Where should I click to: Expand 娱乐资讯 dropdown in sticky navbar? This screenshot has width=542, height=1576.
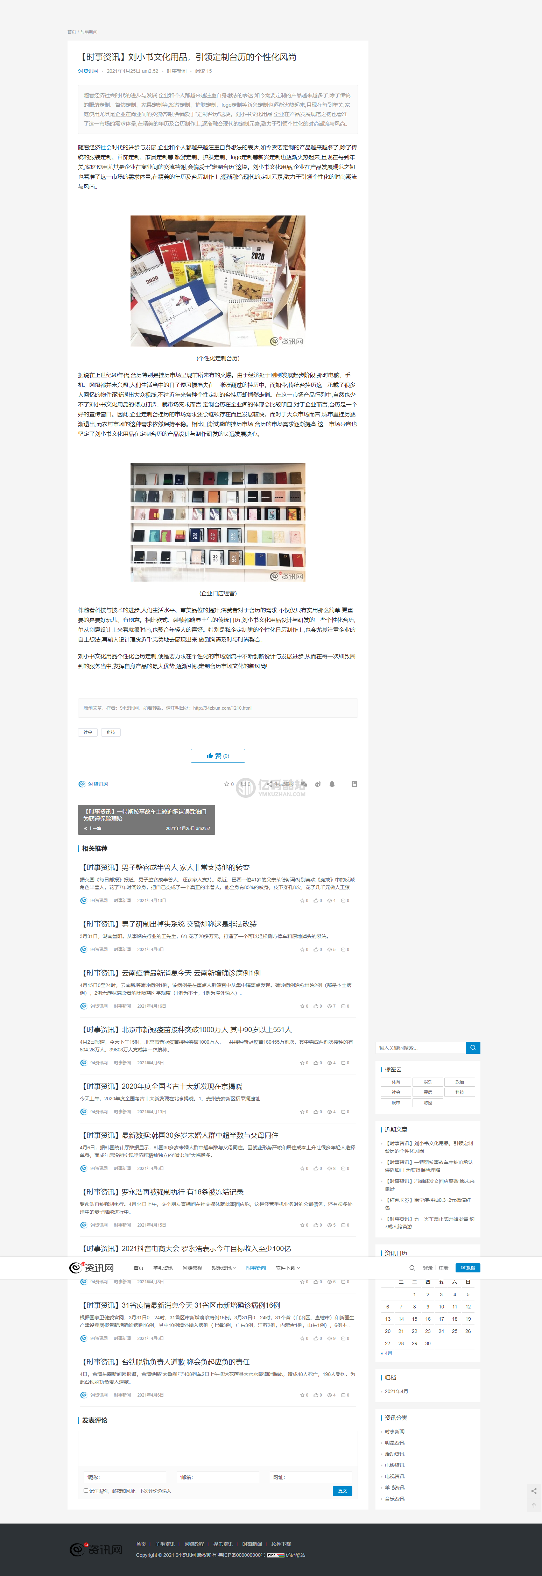[x=224, y=1268]
